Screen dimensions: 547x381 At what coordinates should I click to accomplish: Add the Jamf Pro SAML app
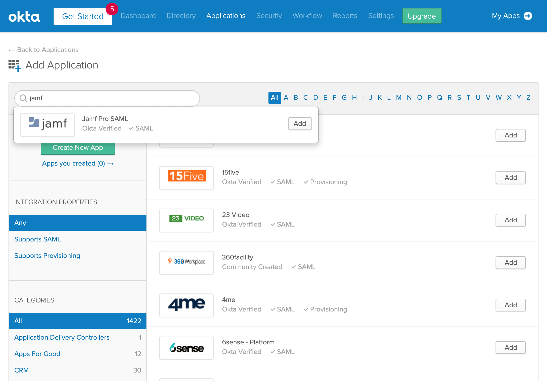300,124
